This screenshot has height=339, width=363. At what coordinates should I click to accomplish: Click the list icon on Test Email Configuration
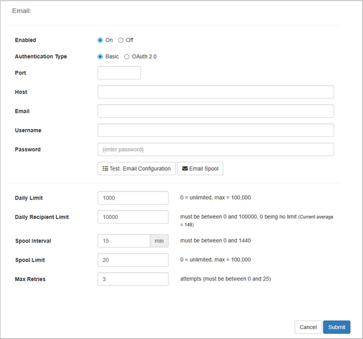(x=105, y=168)
